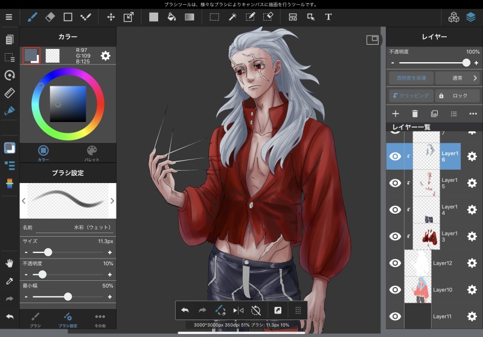Open the document page icon in sidebar
The height and width of the screenshot is (337, 483).
click(x=10, y=39)
